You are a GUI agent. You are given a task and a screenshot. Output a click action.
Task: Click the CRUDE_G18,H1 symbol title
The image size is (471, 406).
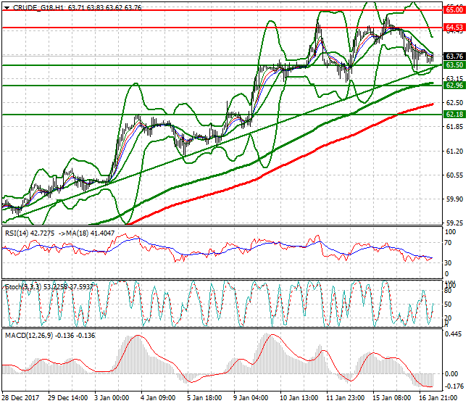click(x=38, y=7)
